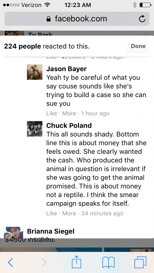Open the Safari tabs overview icon
The height and width of the screenshot is (273, 154).
point(140,262)
